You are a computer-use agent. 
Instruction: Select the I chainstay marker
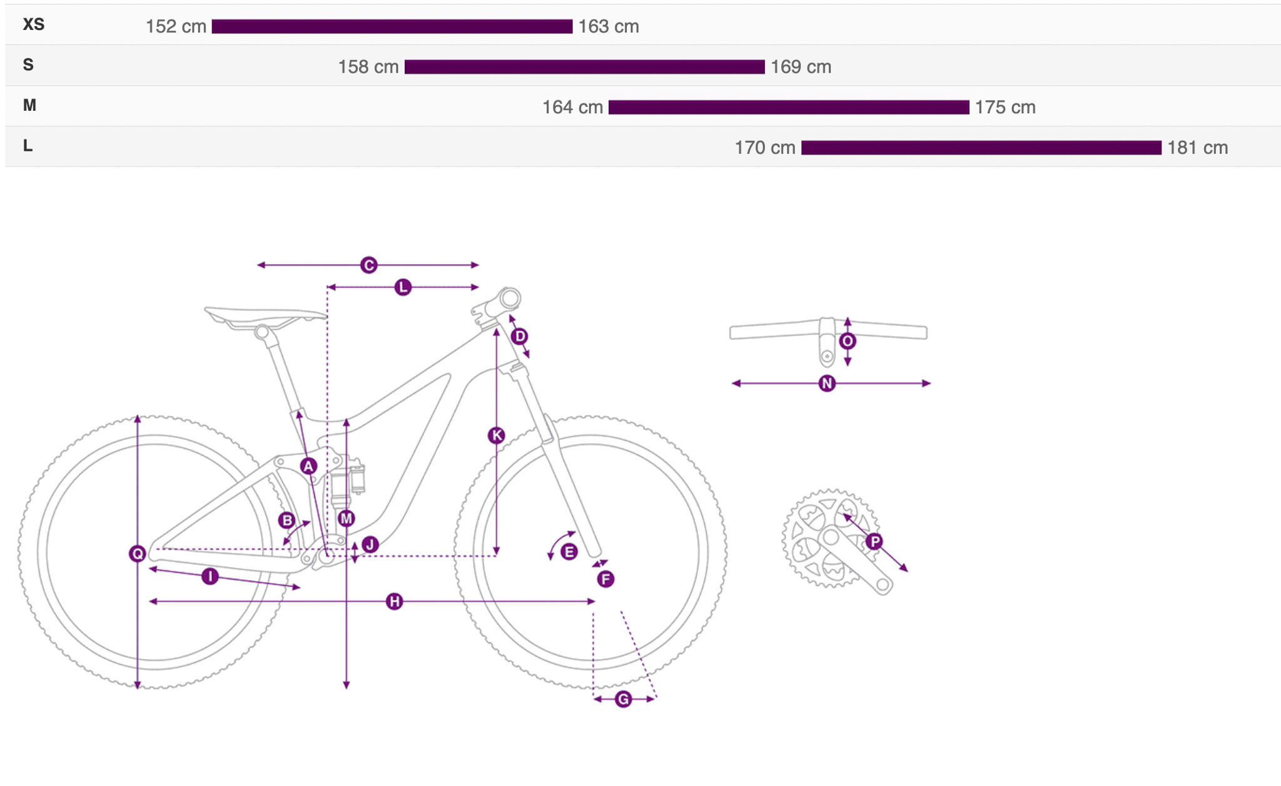tap(210, 576)
